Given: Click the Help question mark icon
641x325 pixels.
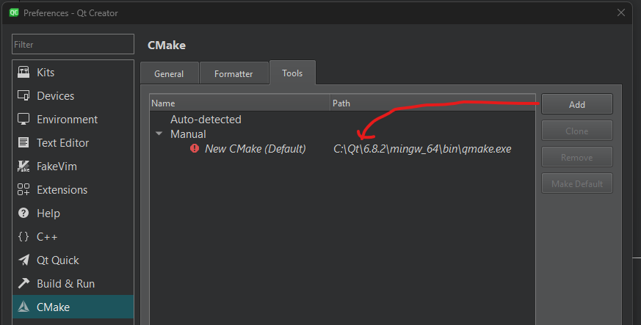Looking at the screenshot, I should [x=23, y=213].
